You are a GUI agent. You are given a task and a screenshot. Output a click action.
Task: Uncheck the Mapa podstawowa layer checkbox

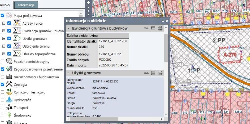[2, 16]
